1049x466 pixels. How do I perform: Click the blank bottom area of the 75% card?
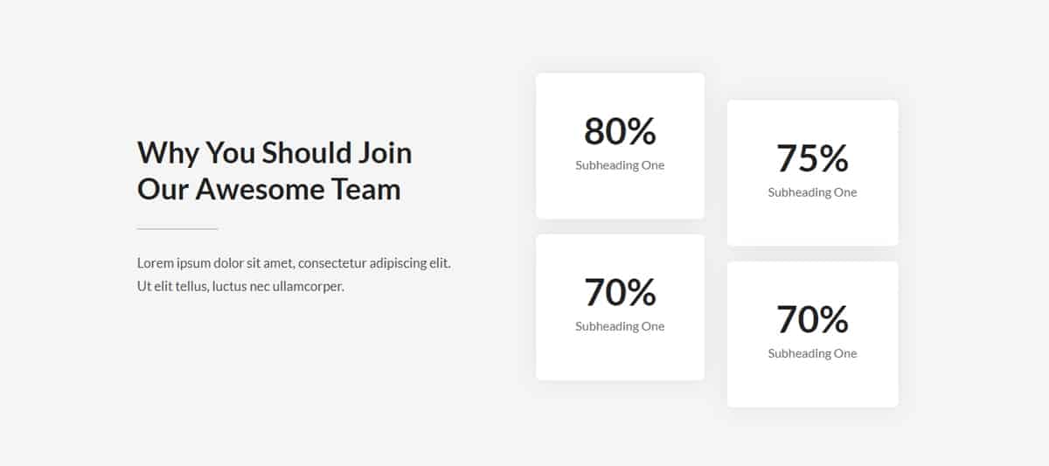812,224
